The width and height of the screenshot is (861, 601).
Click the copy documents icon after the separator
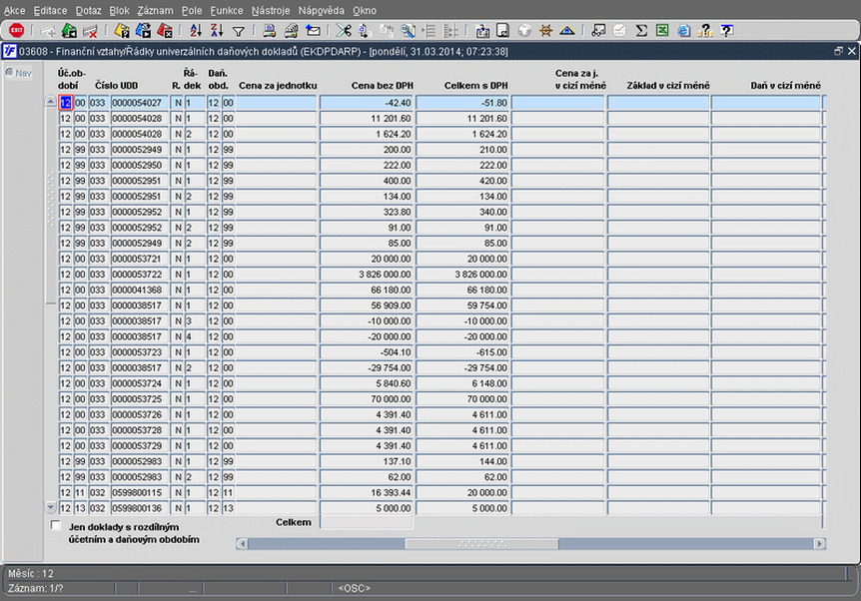pyautogui.click(x=482, y=31)
